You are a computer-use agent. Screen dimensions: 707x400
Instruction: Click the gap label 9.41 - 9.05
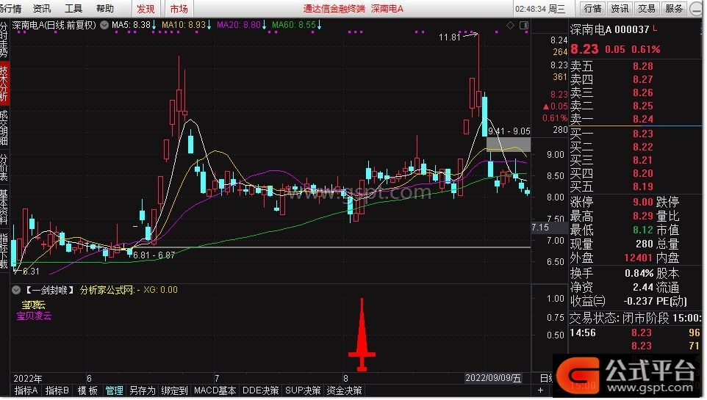[x=509, y=131]
